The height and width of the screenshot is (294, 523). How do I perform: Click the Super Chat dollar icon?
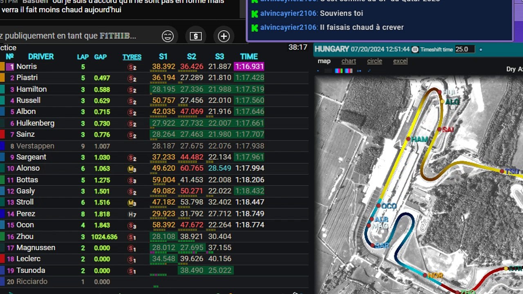196,36
